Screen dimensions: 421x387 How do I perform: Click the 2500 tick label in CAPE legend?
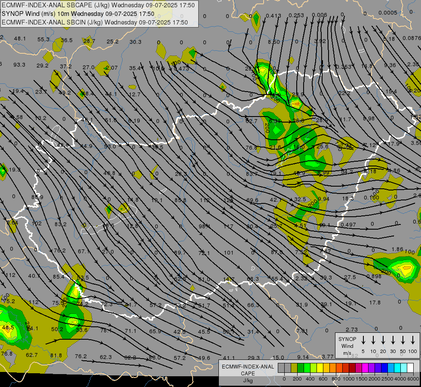(387, 378)
